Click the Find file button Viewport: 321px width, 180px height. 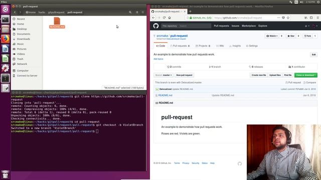coord(287,75)
